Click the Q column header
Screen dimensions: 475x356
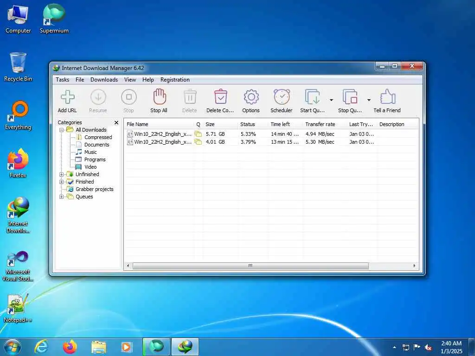pyautogui.click(x=199, y=124)
